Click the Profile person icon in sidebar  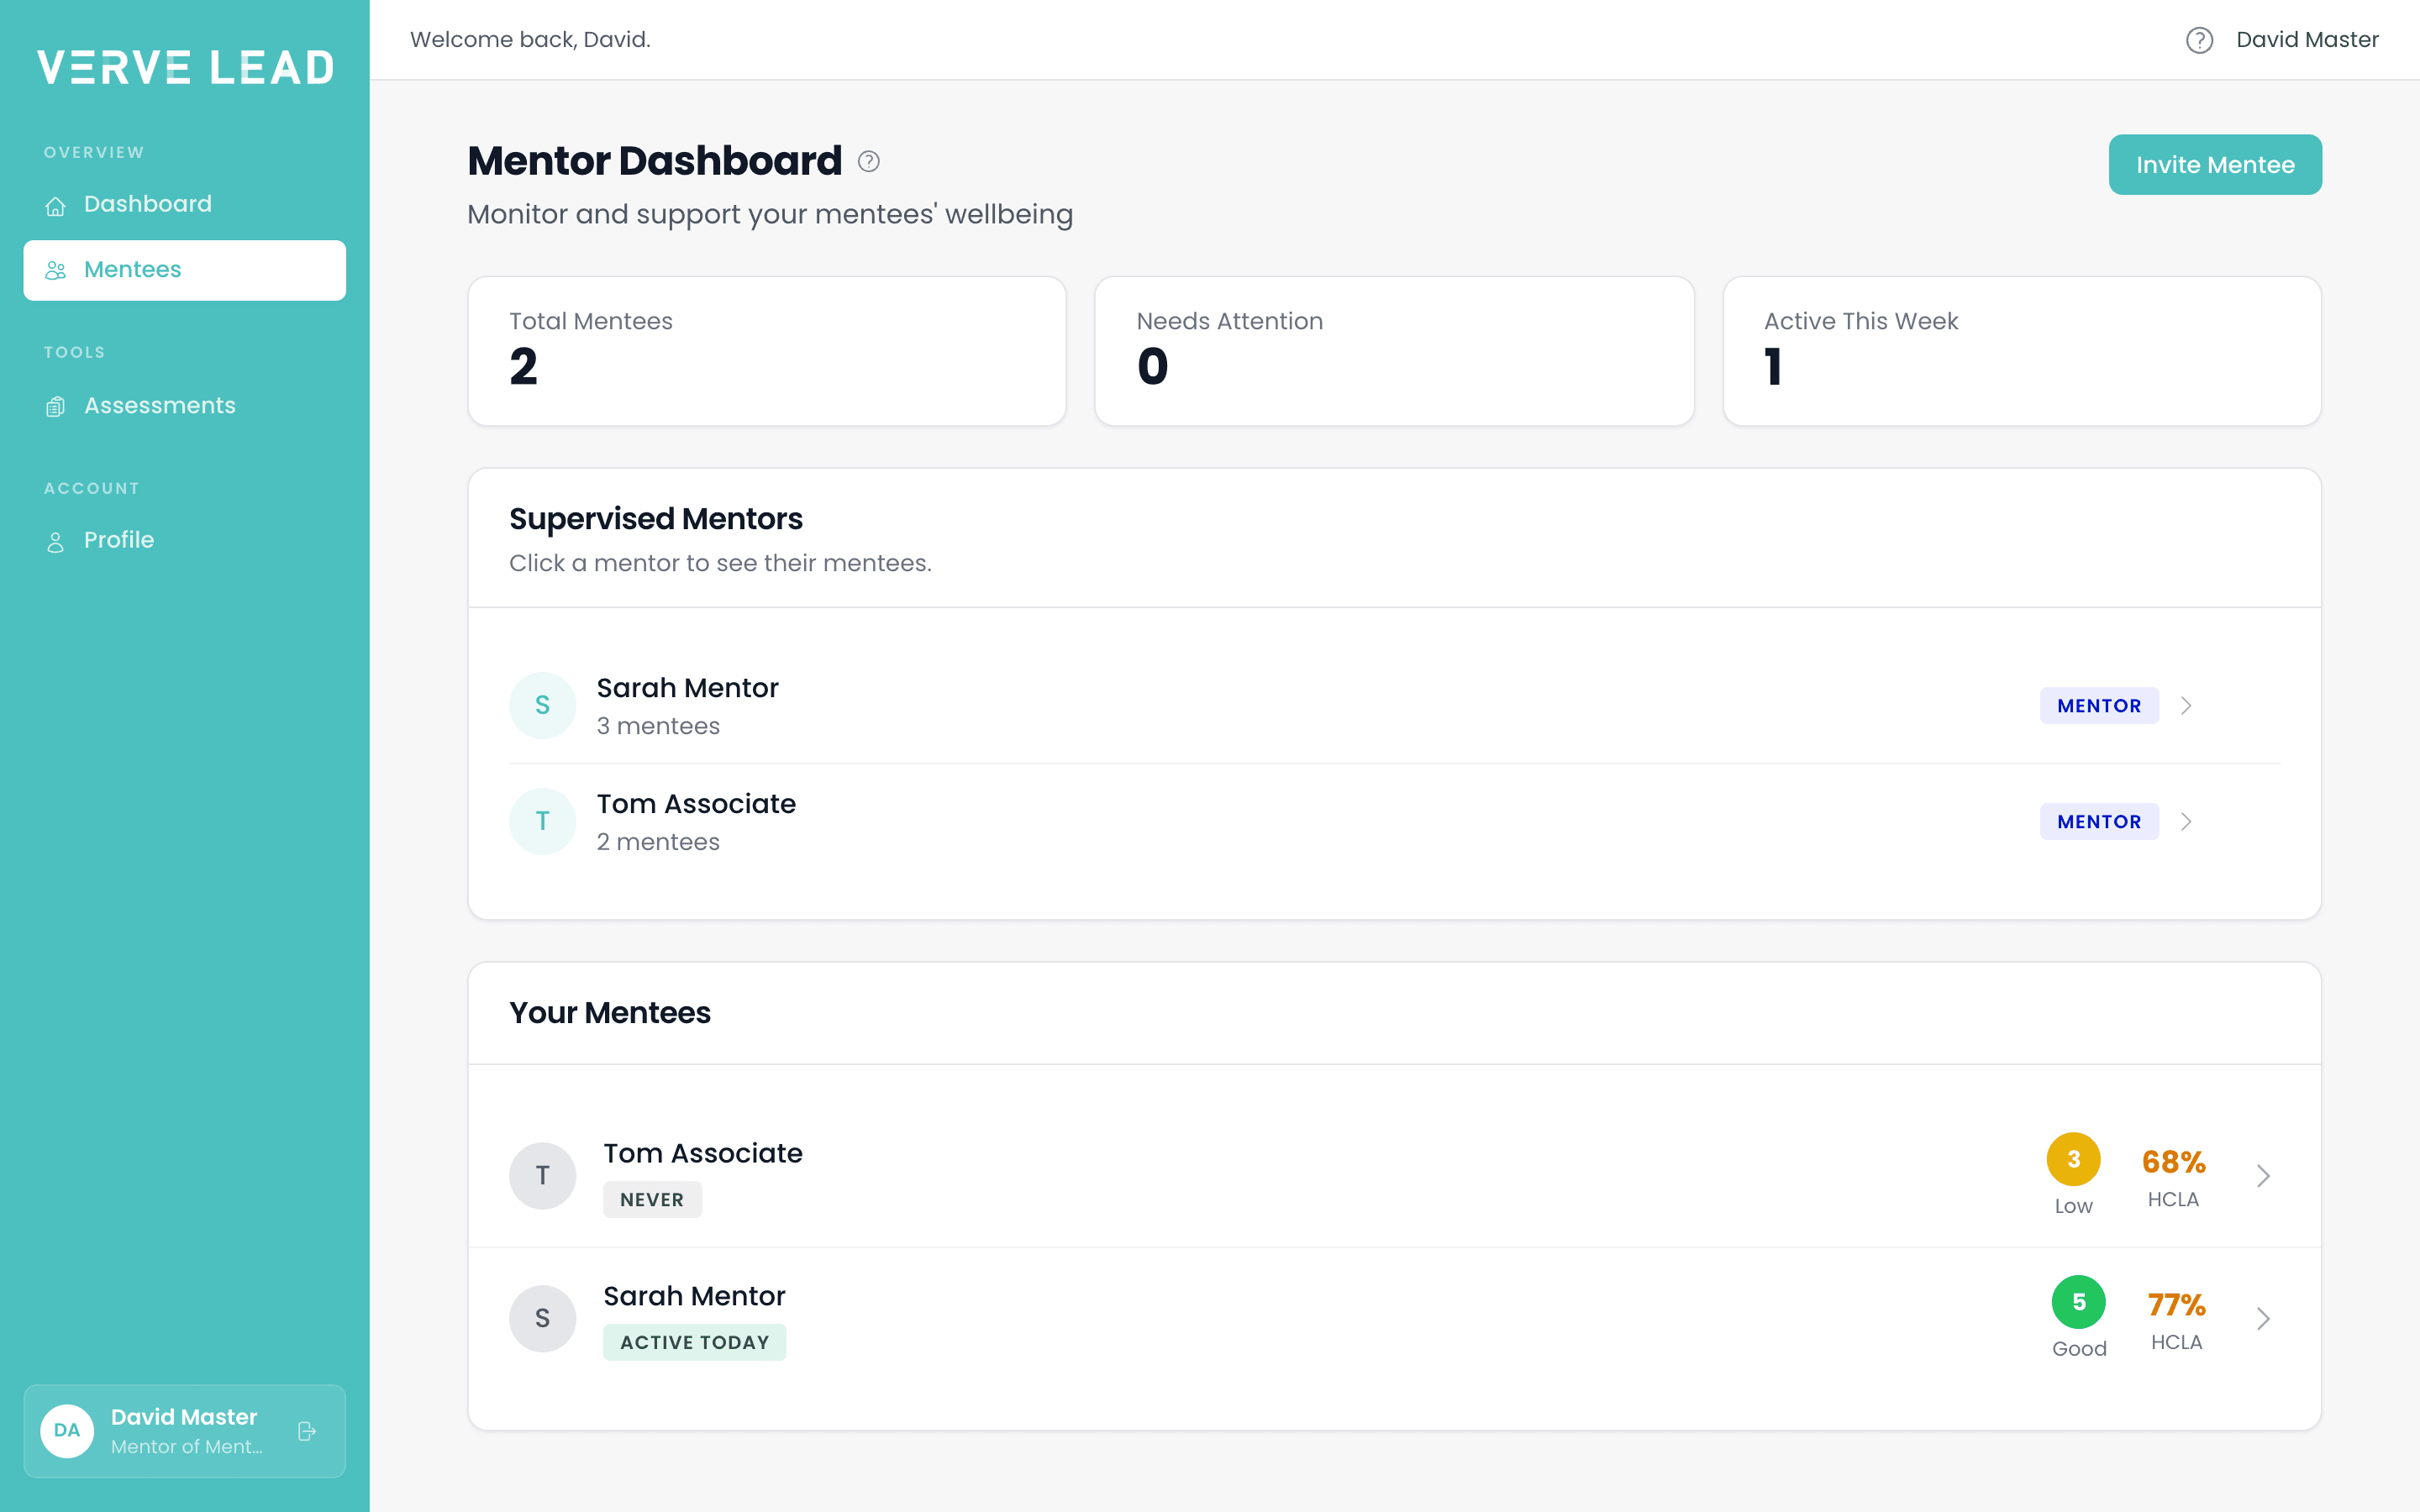[x=56, y=542]
